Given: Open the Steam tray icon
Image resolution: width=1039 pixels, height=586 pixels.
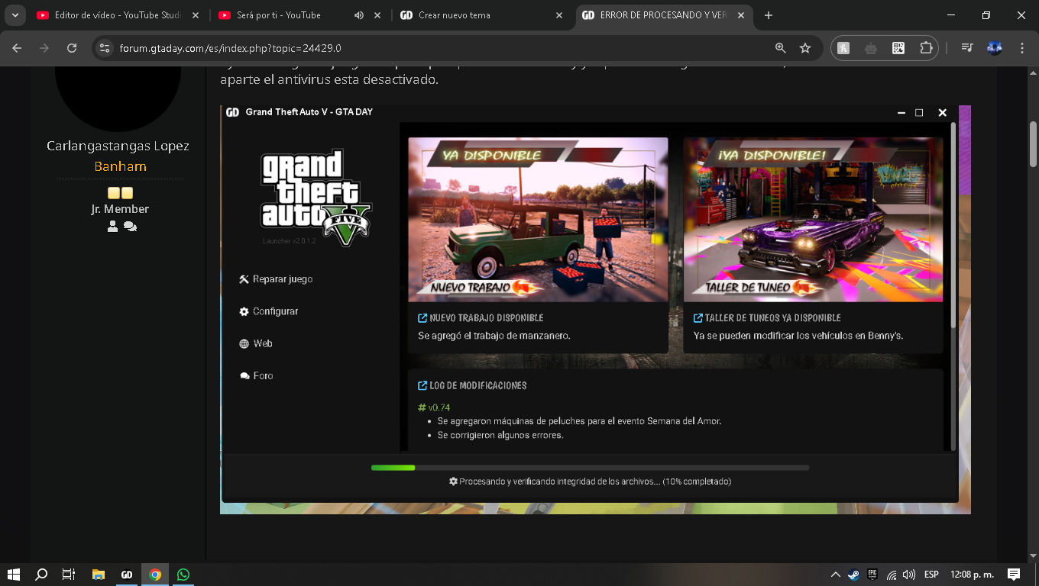Looking at the screenshot, I should pyautogui.click(x=853, y=575).
